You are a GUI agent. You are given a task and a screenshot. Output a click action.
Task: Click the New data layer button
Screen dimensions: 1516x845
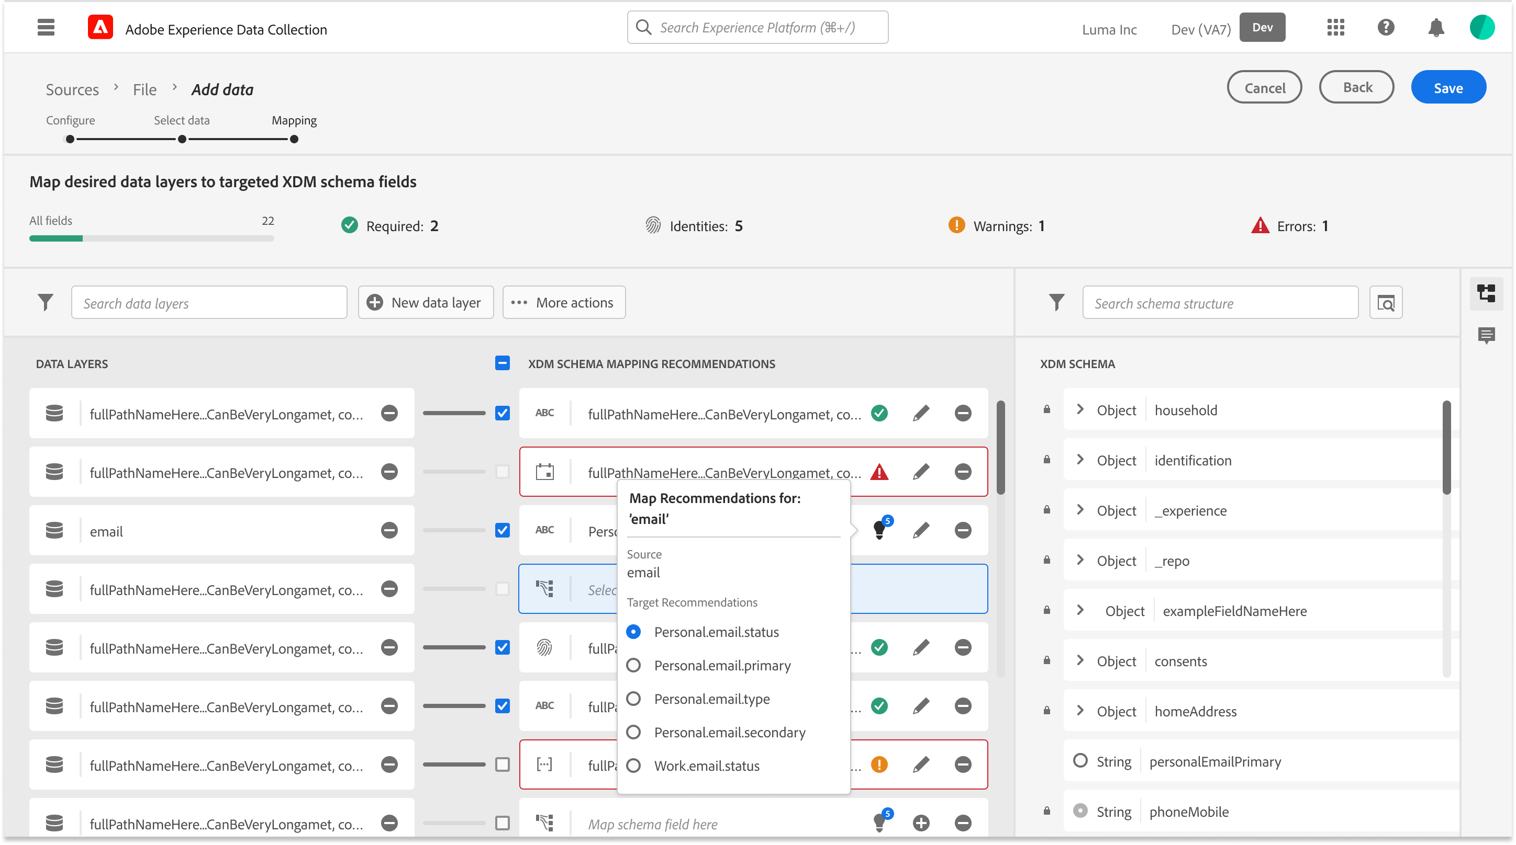425,302
